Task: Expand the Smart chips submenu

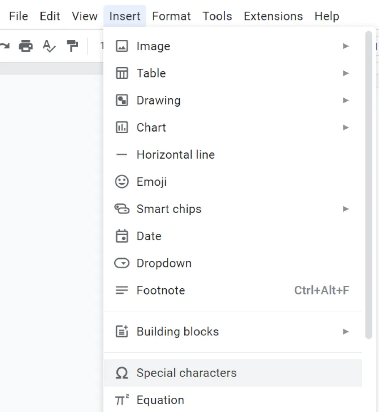Action: tap(346, 209)
